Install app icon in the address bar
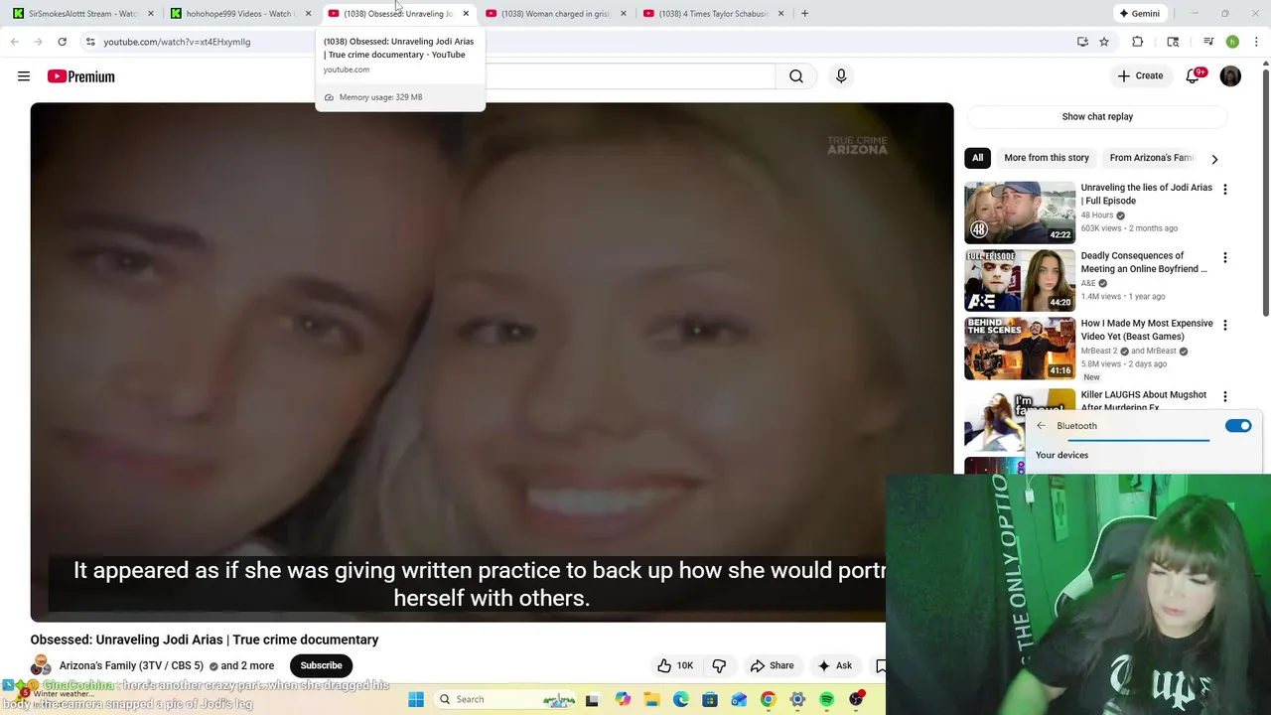The image size is (1271, 715). point(1082,42)
